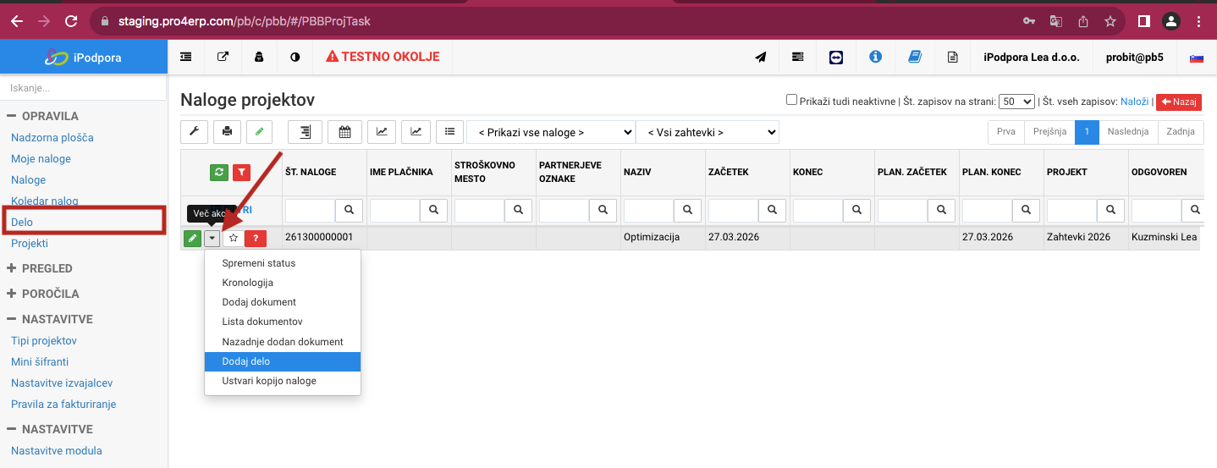The width and height of the screenshot is (1217, 468).
Task: Open Projekti in sidebar
Action: pyautogui.click(x=30, y=243)
